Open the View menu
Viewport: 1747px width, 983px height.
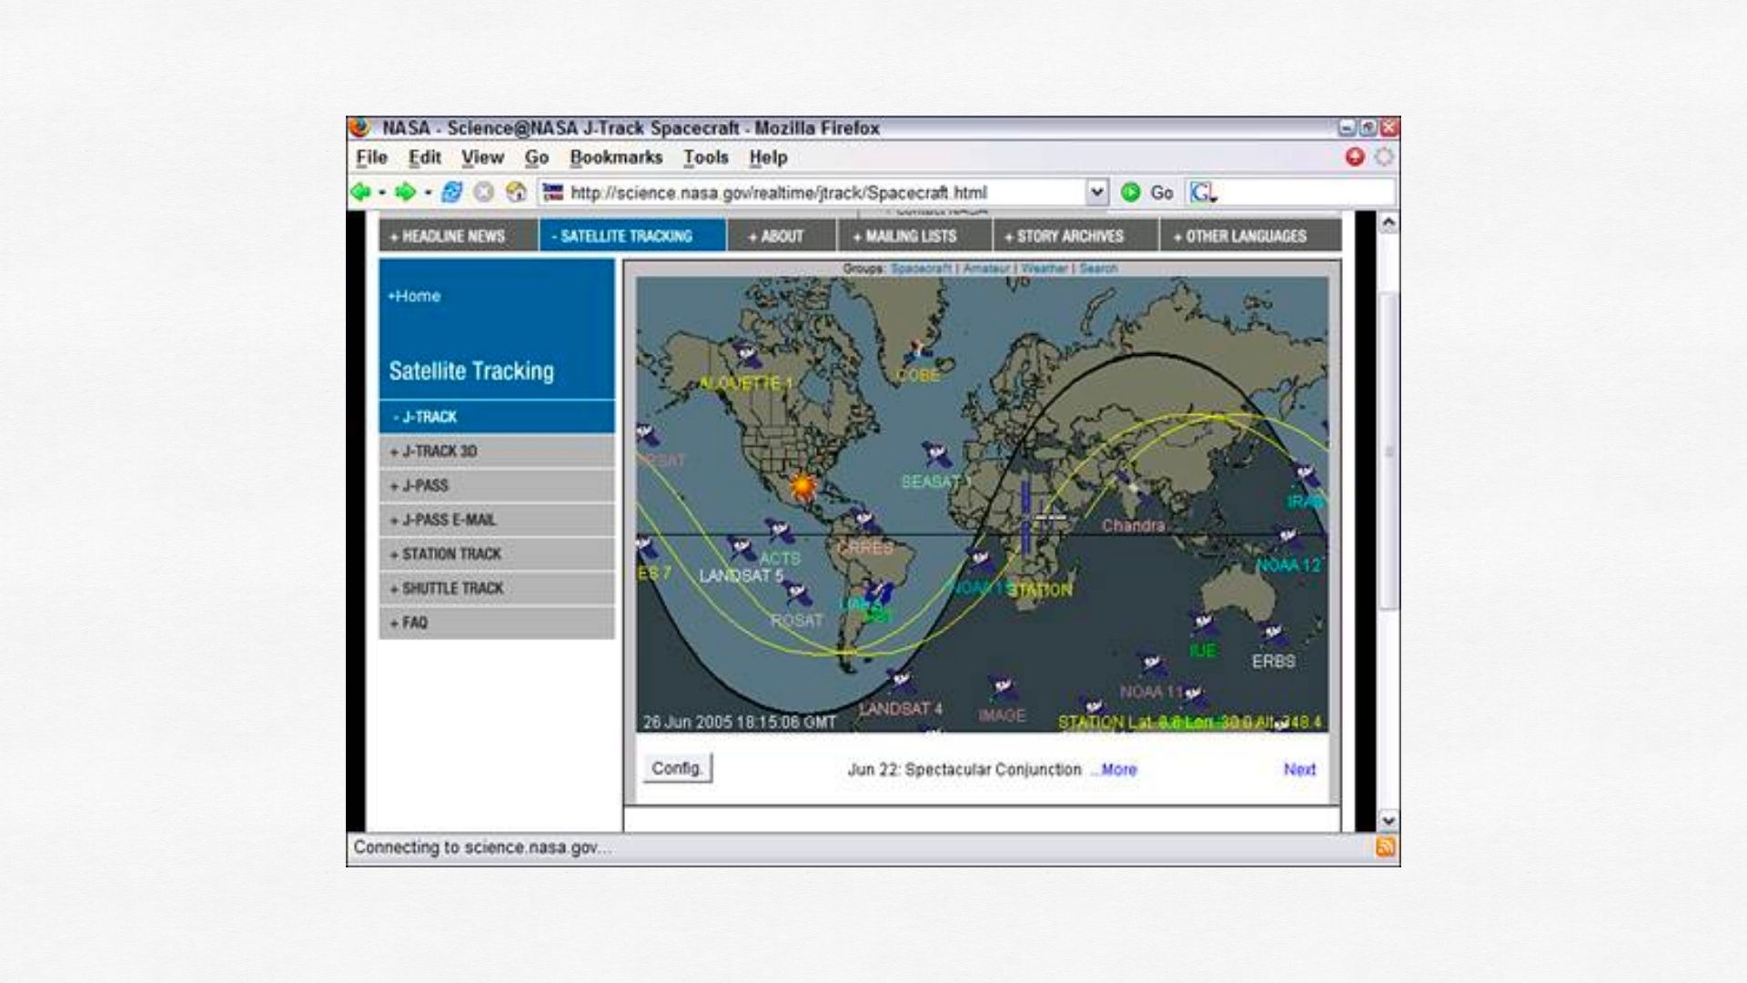[482, 157]
